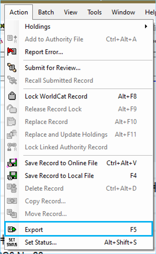156x254 pixels.
Task: Click the Report Error red flag icon
Action: 12,52
